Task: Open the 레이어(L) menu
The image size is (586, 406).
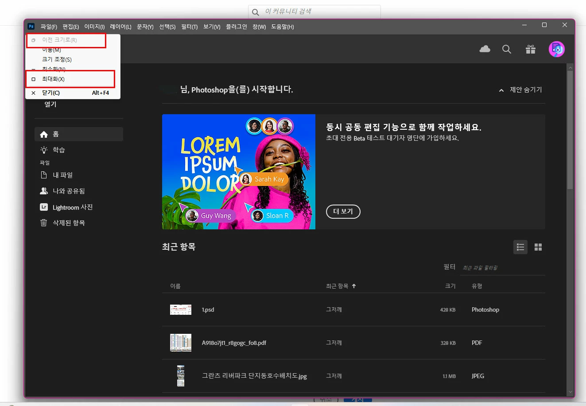Action: [120, 27]
